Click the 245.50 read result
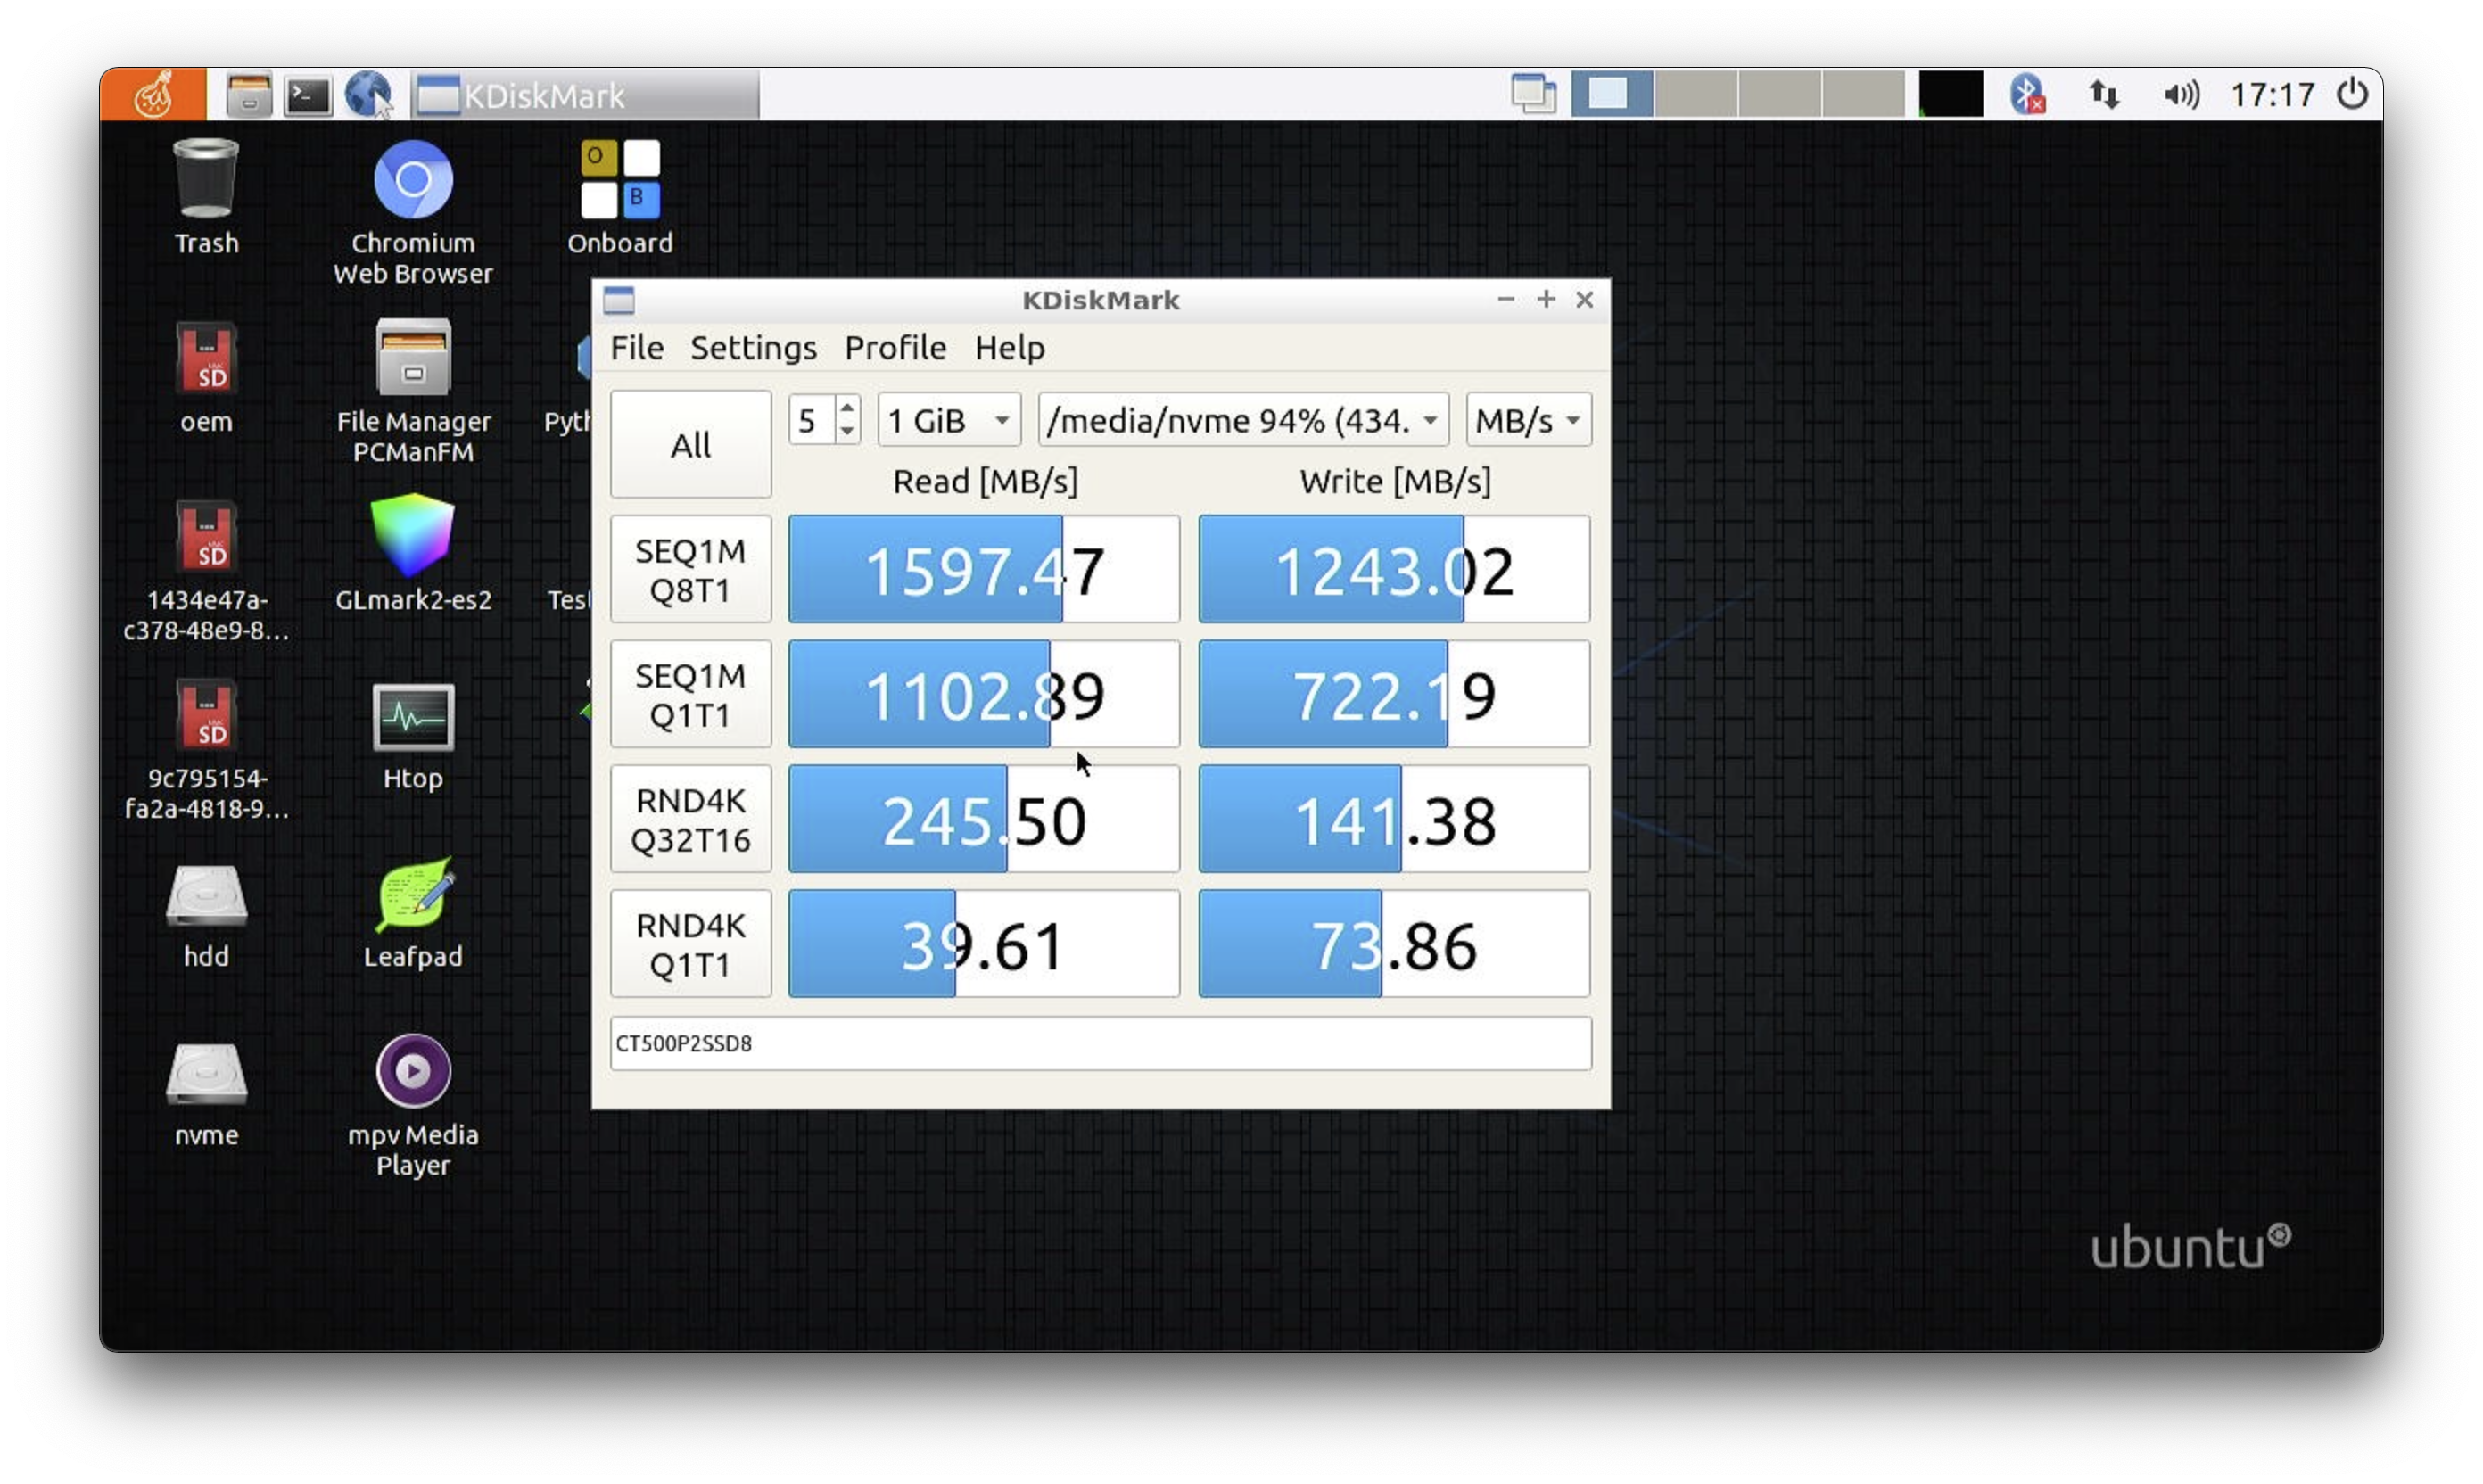This screenshot has height=1484, width=2483. click(x=984, y=819)
